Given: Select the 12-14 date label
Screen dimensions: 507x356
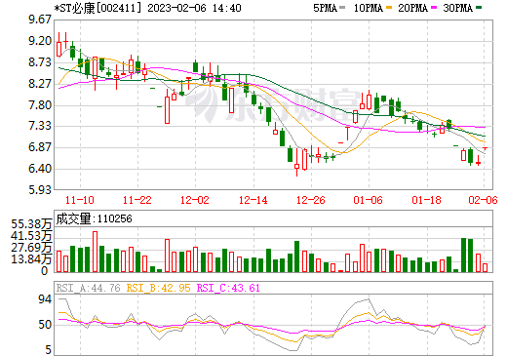Looking at the screenshot, I should point(253,200).
